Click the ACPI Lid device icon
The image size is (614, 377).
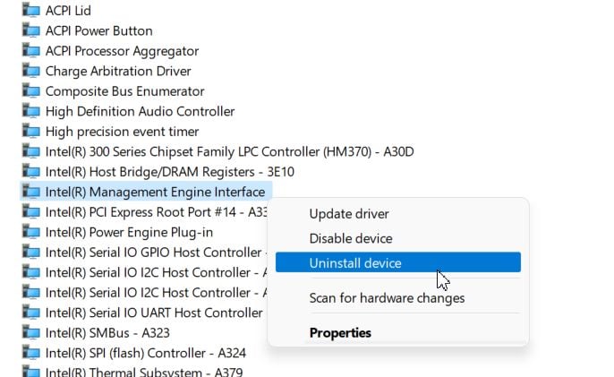(x=31, y=10)
